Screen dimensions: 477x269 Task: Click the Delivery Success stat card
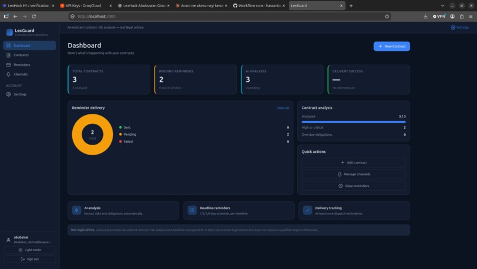click(369, 79)
